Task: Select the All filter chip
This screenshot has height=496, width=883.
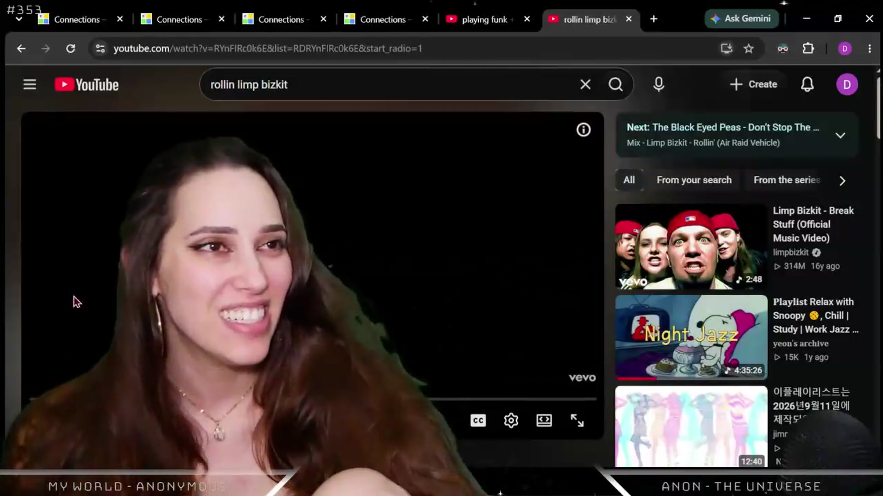Action: point(629,180)
